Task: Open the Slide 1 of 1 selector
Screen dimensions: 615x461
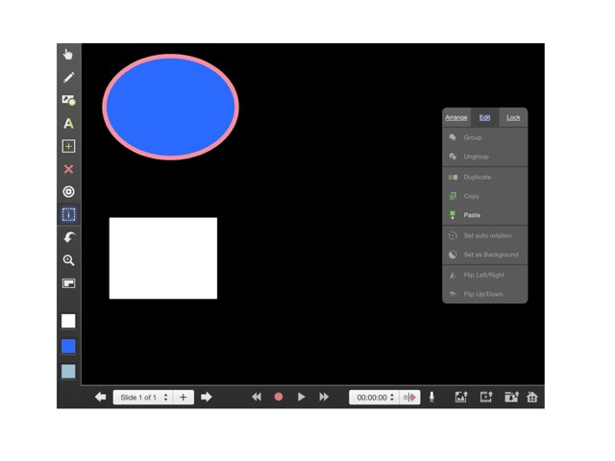Action: click(x=144, y=397)
